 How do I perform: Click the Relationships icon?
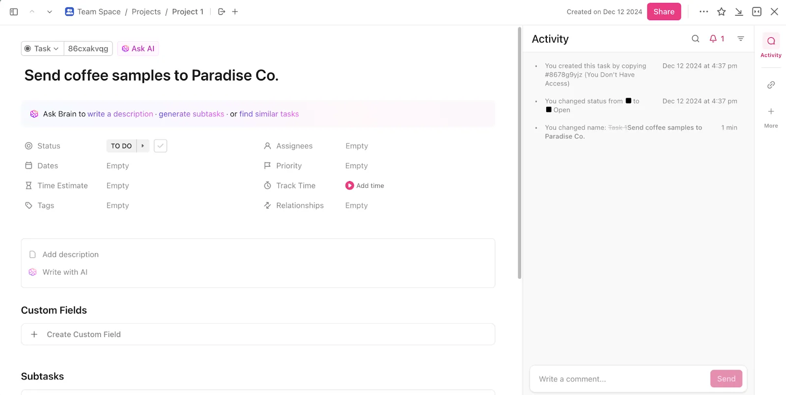point(268,206)
